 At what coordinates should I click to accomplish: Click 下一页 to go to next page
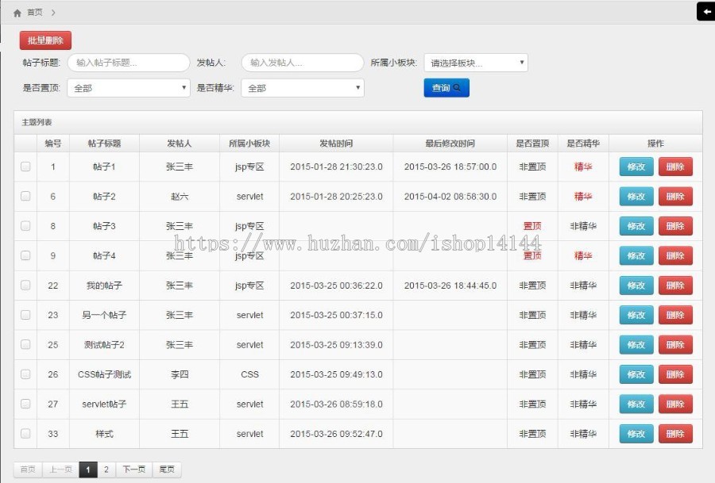point(133,470)
